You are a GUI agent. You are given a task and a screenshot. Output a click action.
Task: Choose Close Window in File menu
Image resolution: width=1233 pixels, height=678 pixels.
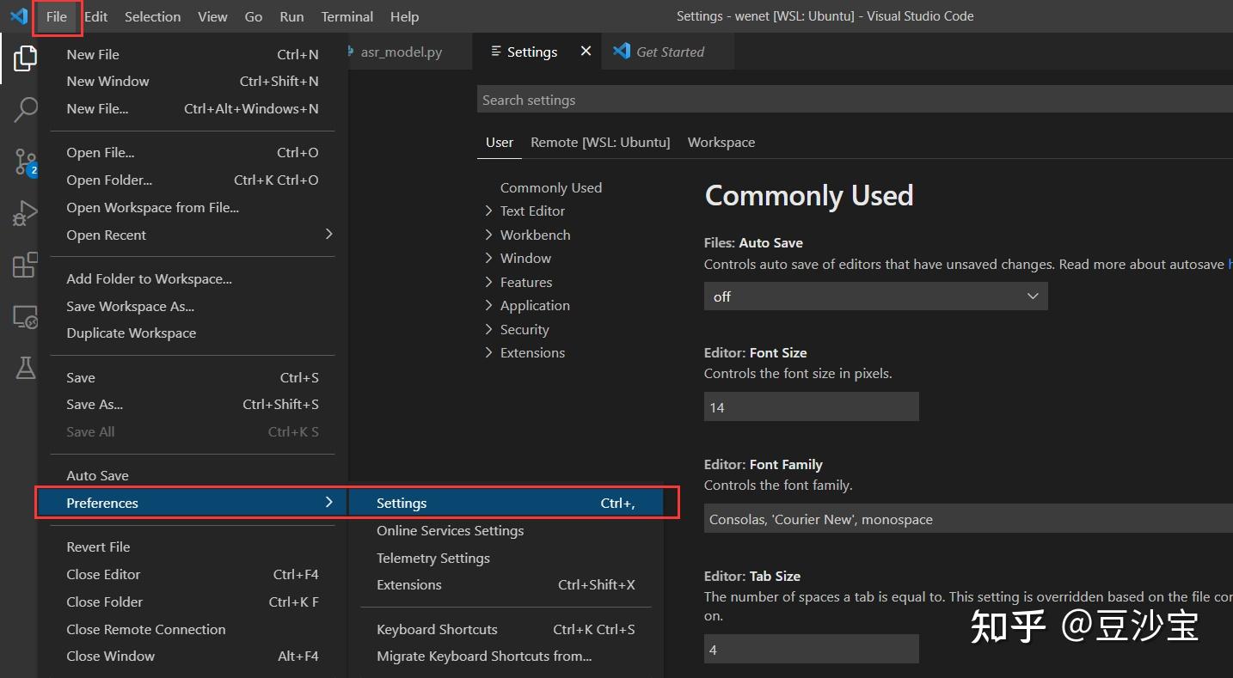193,656
